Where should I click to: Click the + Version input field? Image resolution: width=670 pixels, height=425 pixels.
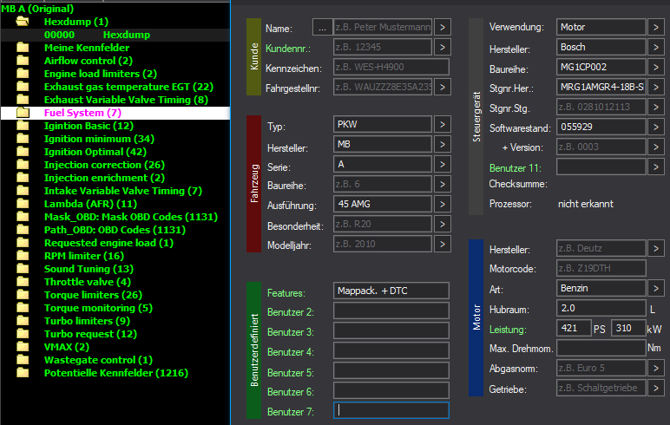[601, 147]
